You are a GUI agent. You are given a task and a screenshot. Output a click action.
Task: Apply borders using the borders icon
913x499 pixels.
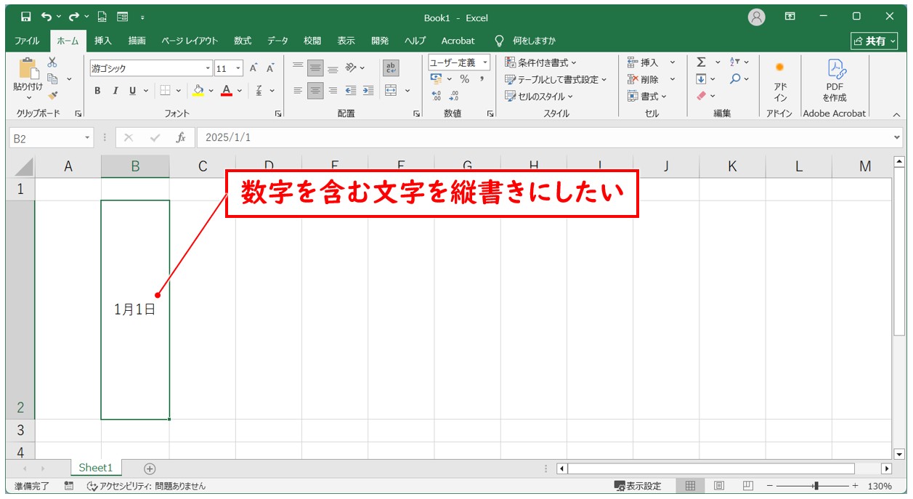pos(165,91)
